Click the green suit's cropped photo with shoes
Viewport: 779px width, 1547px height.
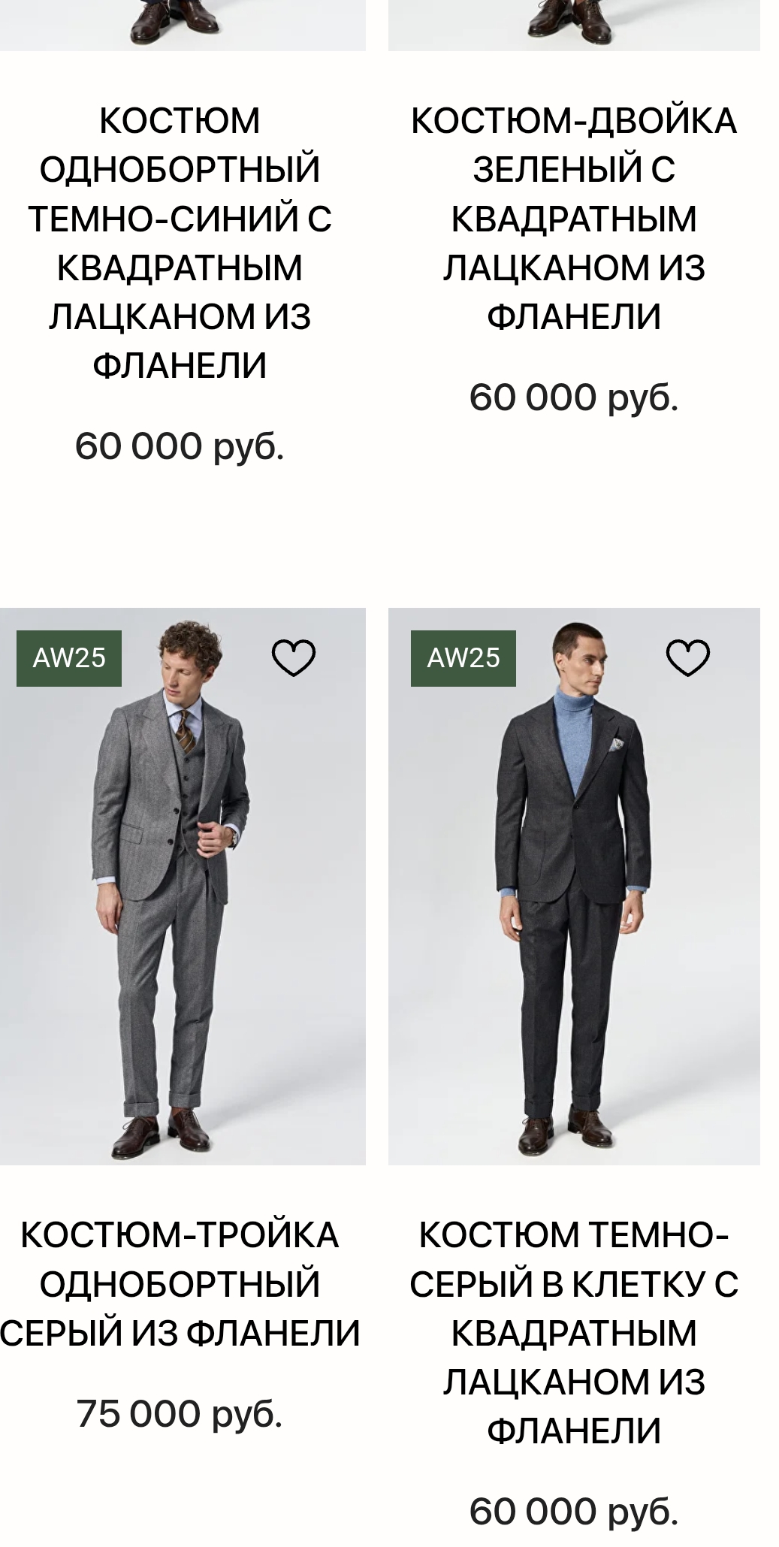(574, 25)
